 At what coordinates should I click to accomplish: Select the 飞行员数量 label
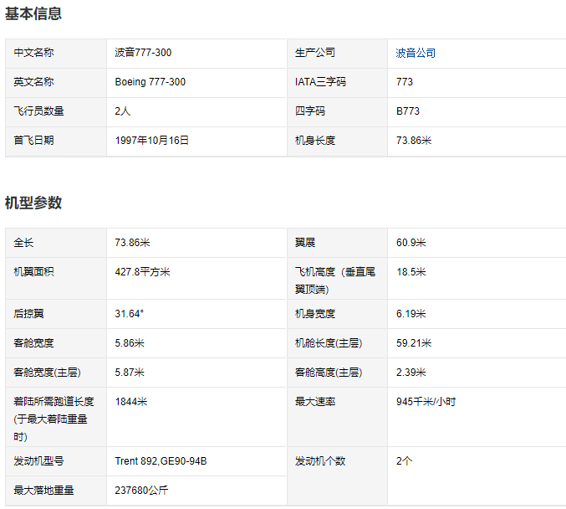(38, 111)
